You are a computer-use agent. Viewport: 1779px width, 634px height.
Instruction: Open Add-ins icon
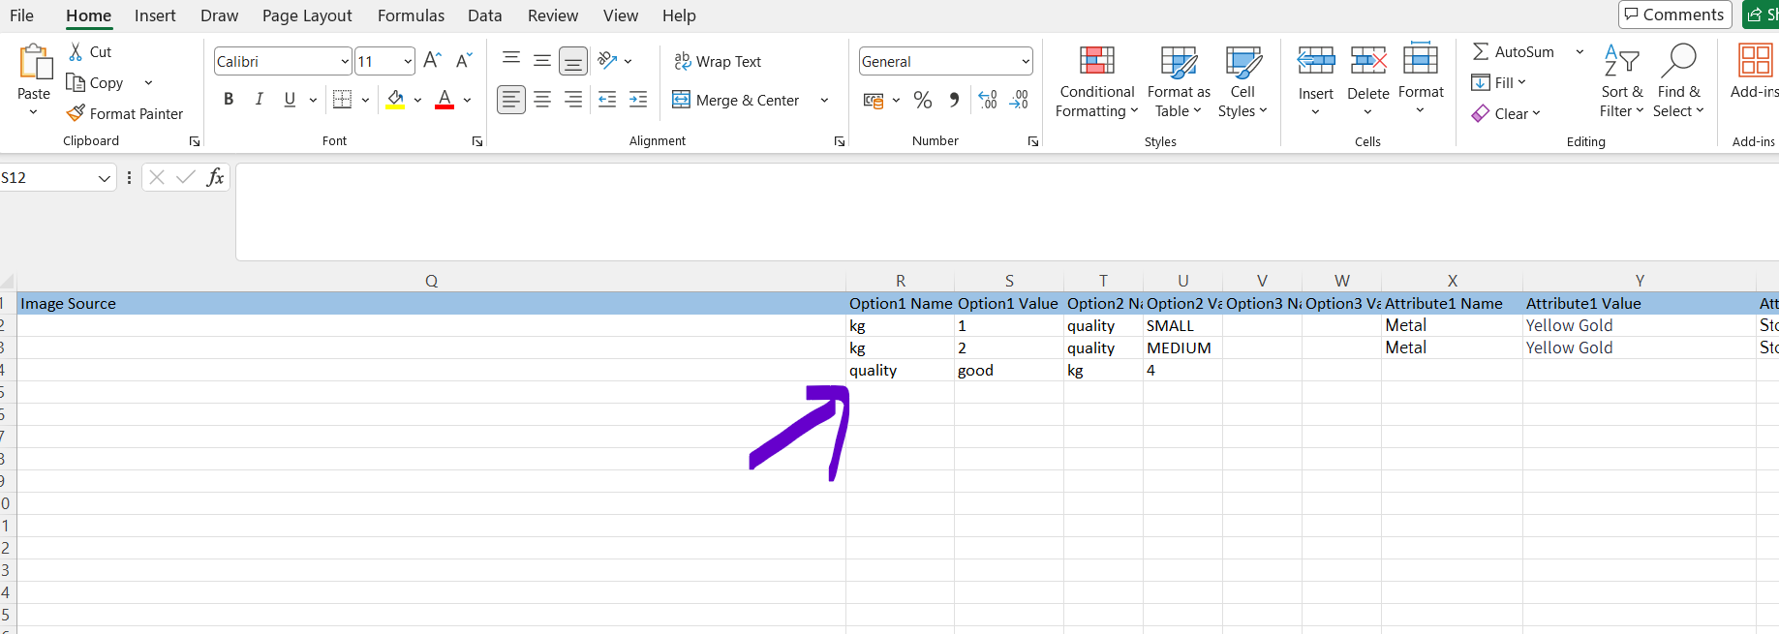coord(1755,60)
